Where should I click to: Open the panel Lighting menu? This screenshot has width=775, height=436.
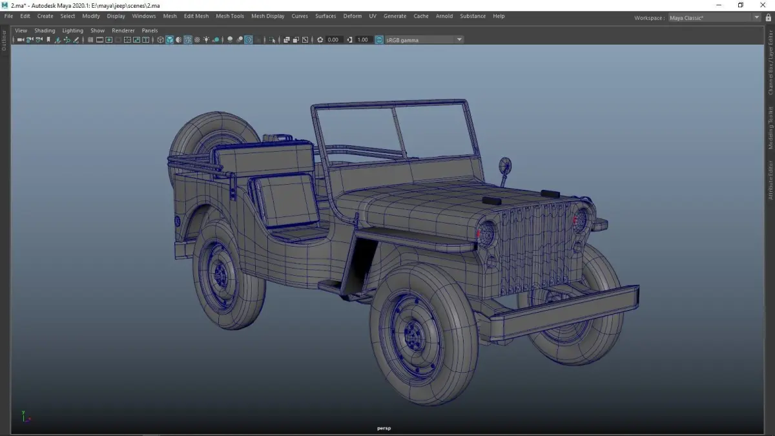[72, 30]
